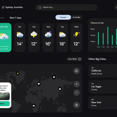Viewport: 117px width, 117px height.
Task: Select the Forecast toggle
Action: tap(63, 17)
